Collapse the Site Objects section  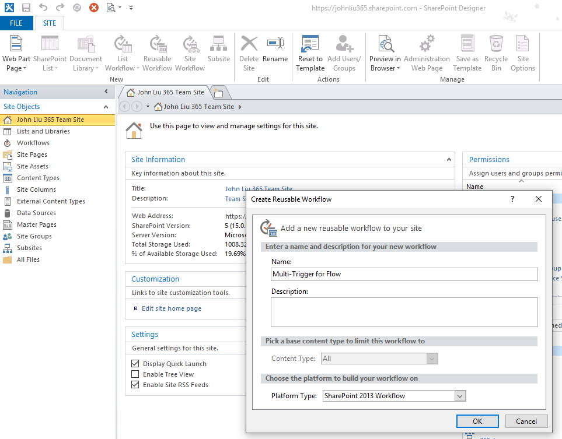[106, 107]
